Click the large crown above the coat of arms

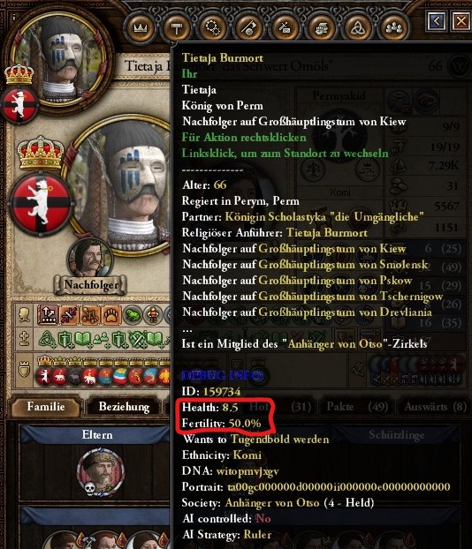pyautogui.click(x=41, y=153)
